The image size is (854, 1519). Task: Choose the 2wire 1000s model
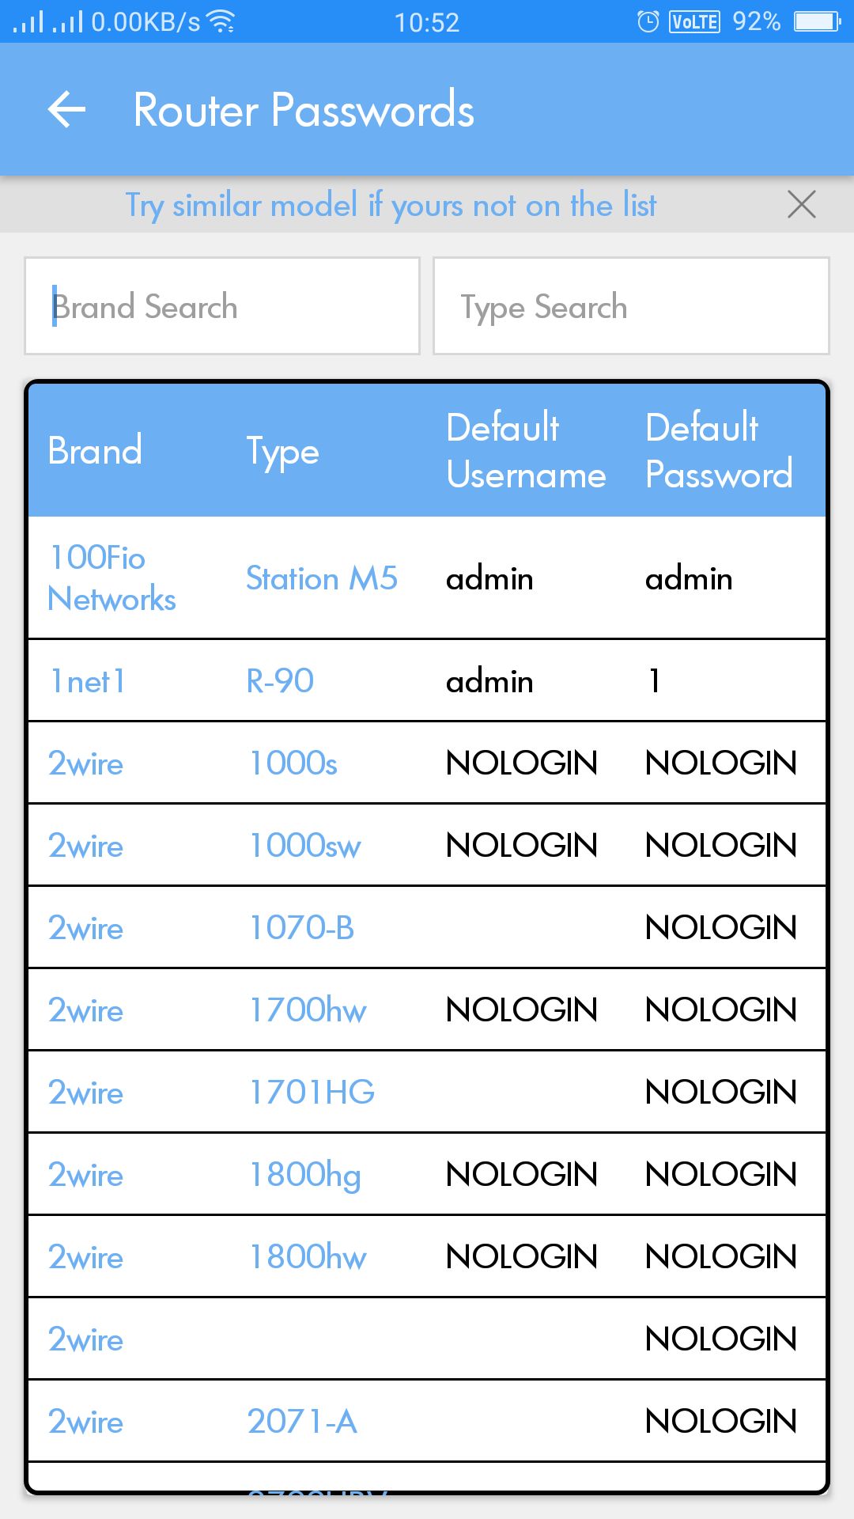click(293, 763)
